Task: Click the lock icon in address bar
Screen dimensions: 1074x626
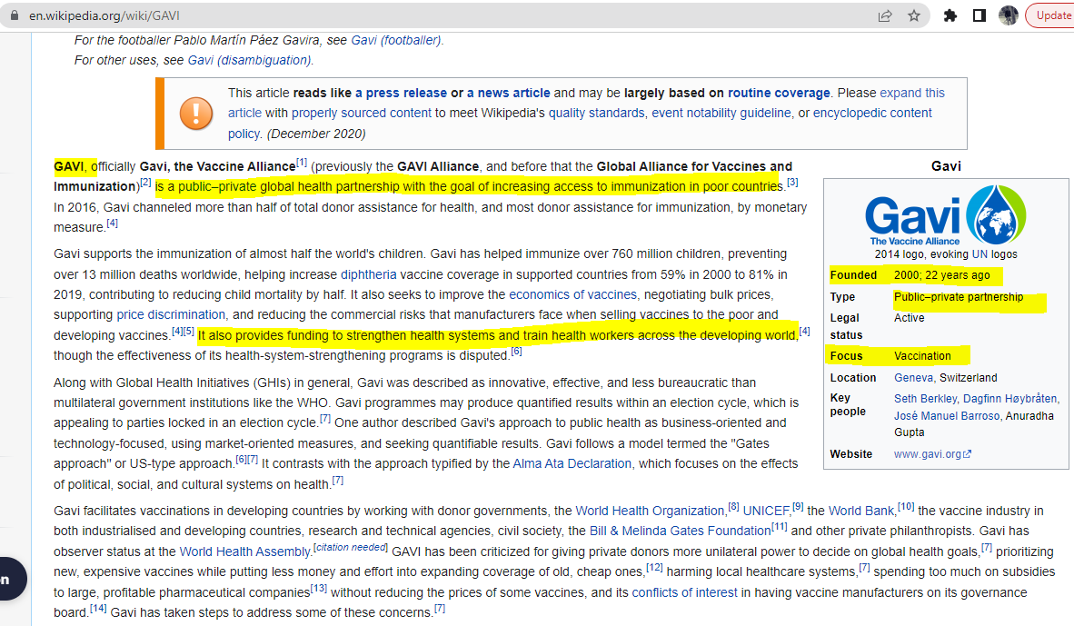Action: [15, 15]
